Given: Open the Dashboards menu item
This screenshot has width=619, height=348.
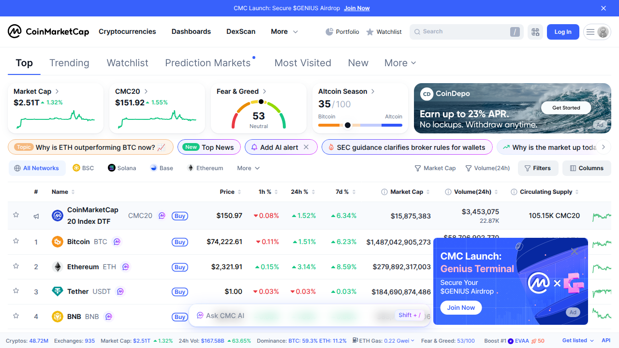Looking at the screenshot, I should pyautogui.click(x=191, y=31).
